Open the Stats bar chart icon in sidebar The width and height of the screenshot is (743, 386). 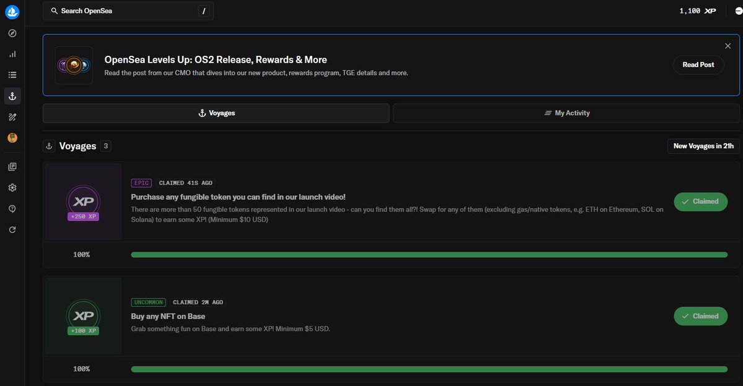(12, 54)
